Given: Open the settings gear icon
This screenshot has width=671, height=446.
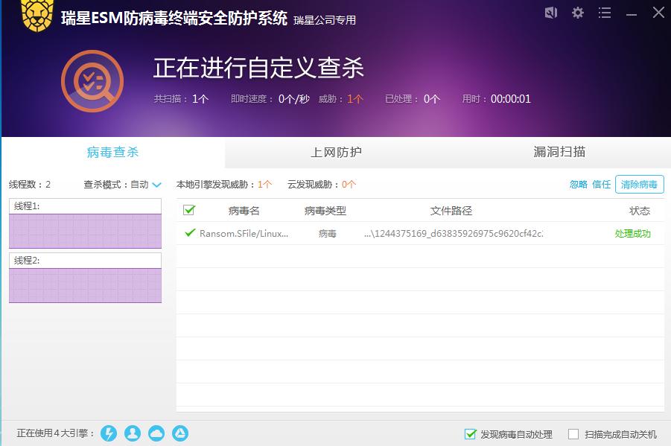Looking at the screenshot, I should pyautogui.click(x=577, y=13).
